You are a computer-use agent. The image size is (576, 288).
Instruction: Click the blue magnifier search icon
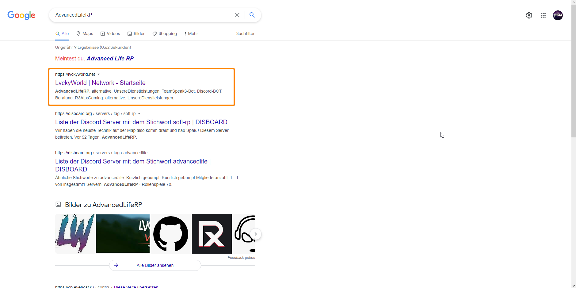tap(252, 15)
